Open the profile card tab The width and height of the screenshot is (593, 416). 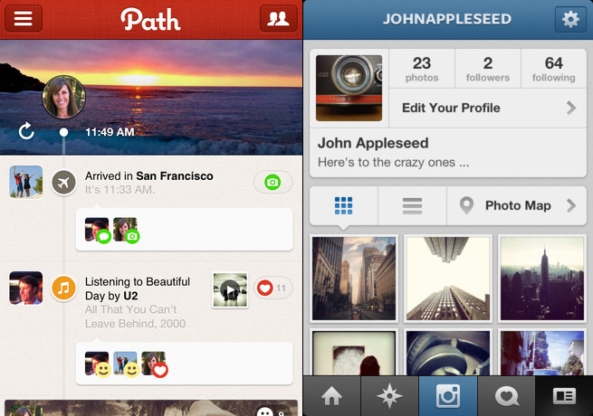coord(564,396)
